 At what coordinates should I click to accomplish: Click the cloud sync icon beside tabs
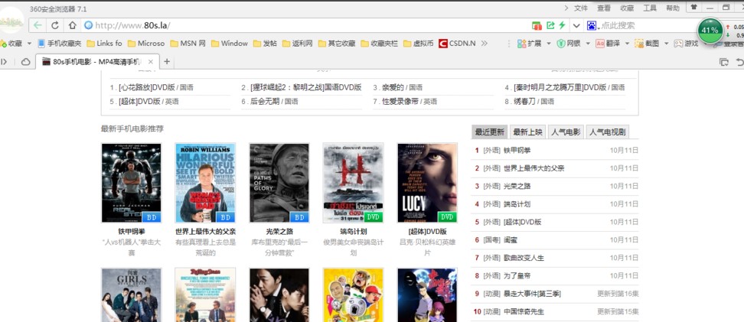coord(25,62)
